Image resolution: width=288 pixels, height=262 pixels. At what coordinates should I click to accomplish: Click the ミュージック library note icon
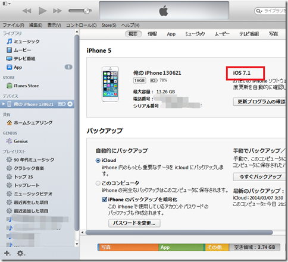point(9,42)
